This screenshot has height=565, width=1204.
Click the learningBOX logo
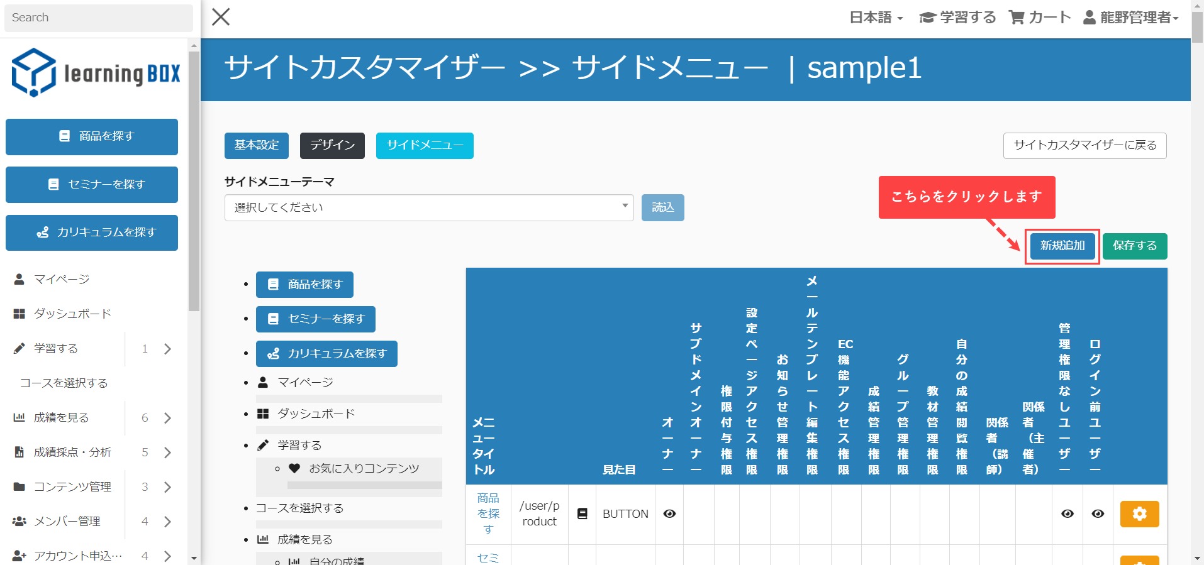(x=96, y=73)
